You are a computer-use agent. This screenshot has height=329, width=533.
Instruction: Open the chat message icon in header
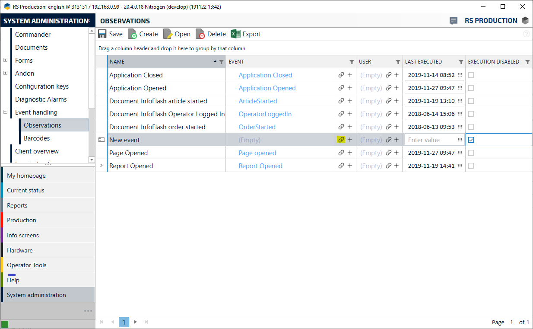453,21
